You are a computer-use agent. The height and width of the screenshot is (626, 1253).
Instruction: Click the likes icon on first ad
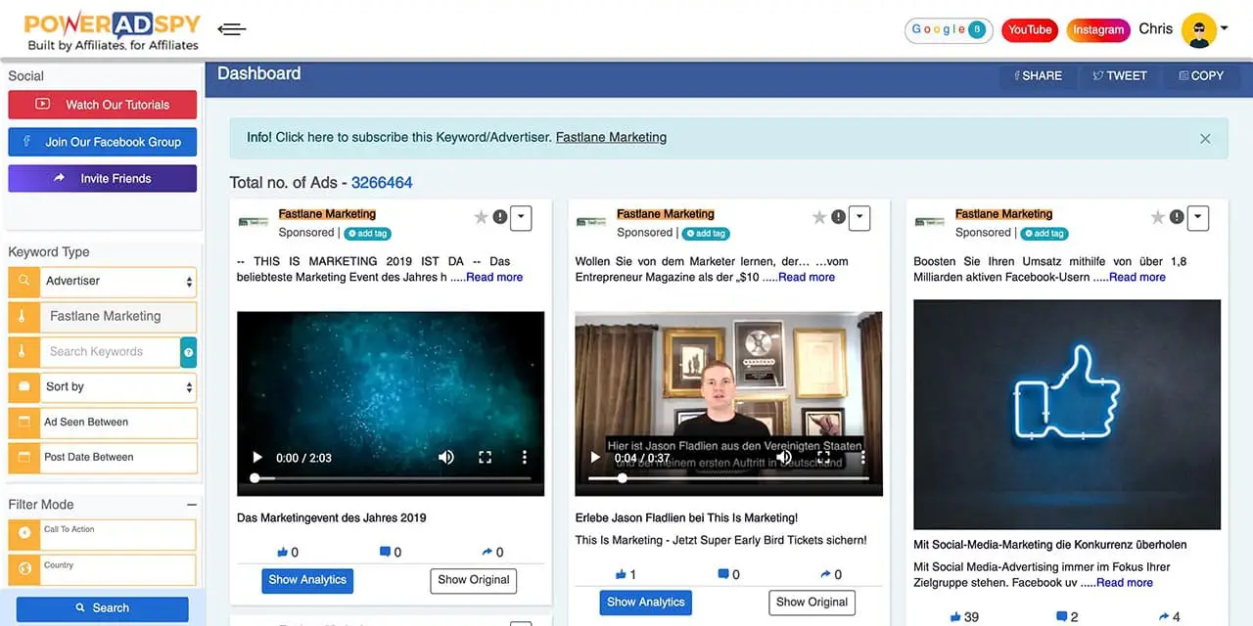point(283,552)
